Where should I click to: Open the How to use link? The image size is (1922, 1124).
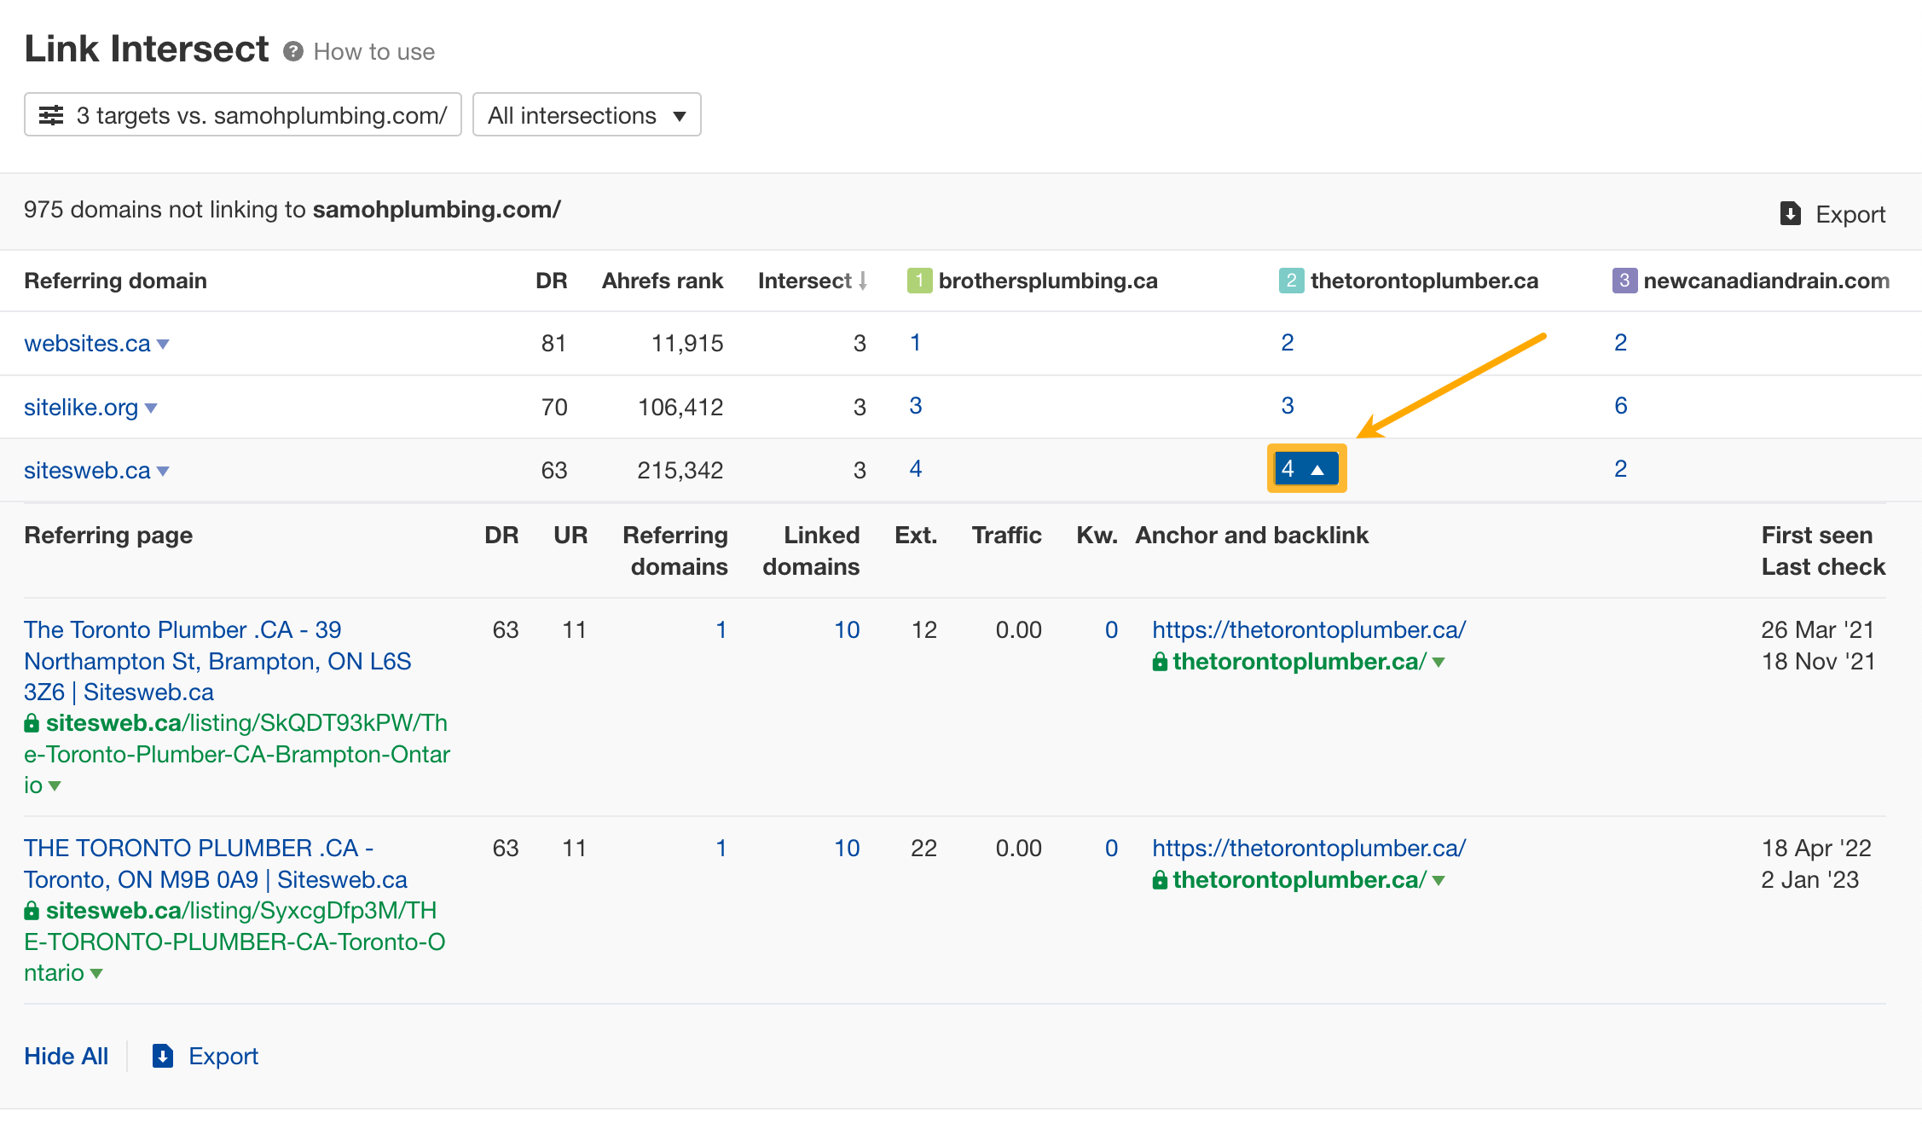(x=373, y=52)
